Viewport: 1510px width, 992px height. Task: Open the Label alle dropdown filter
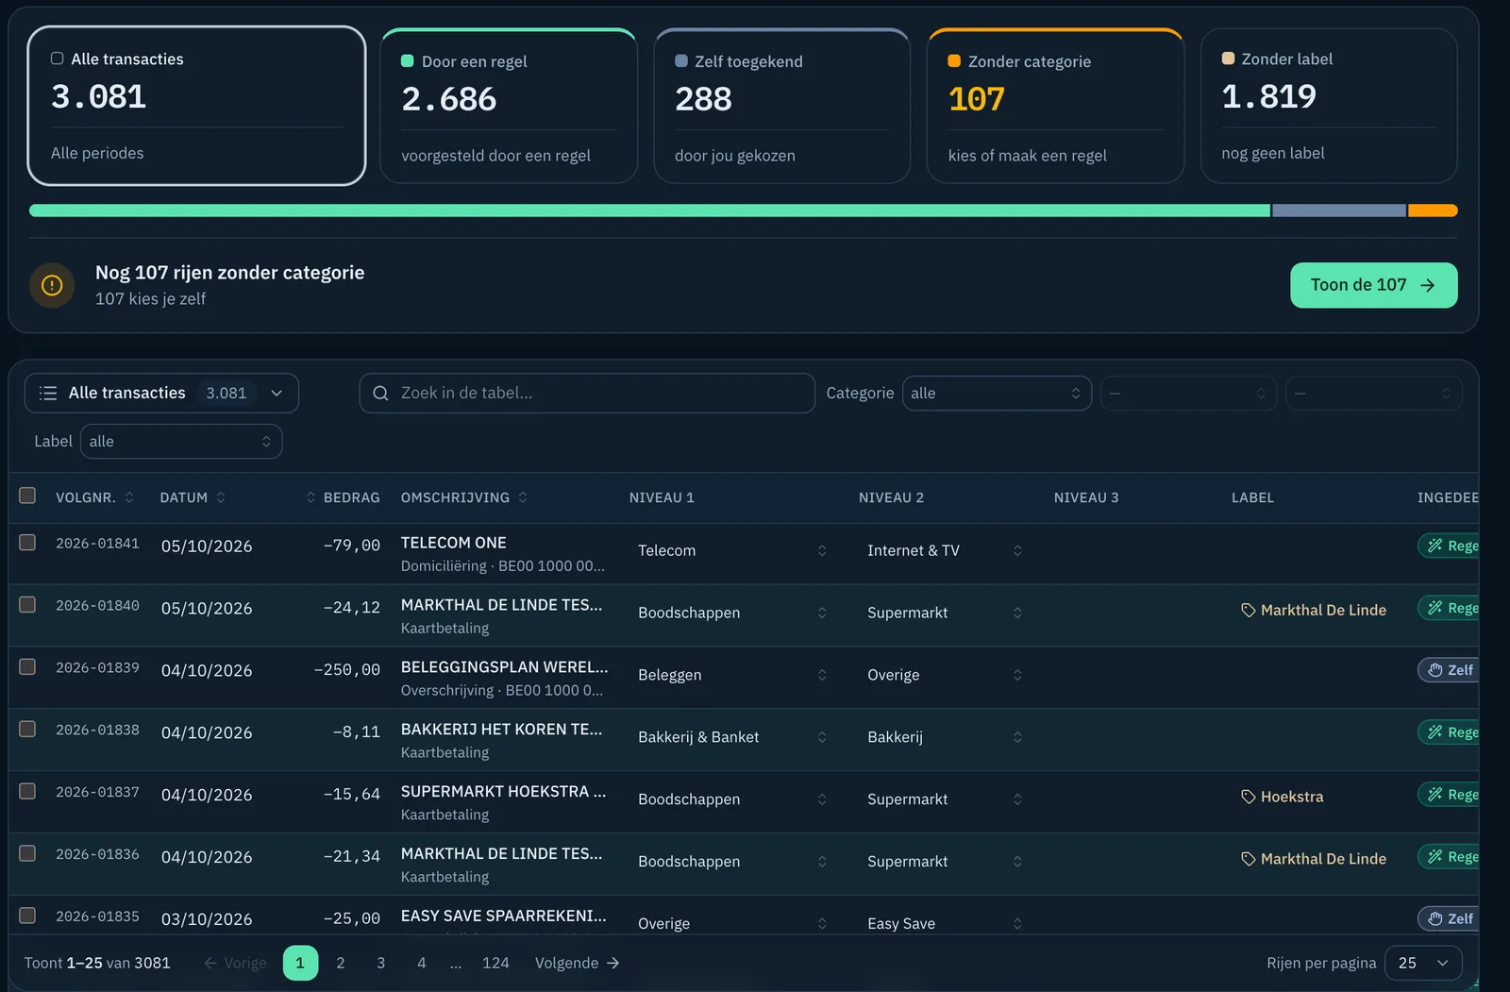pyautogui.click(x=181, y=442)
